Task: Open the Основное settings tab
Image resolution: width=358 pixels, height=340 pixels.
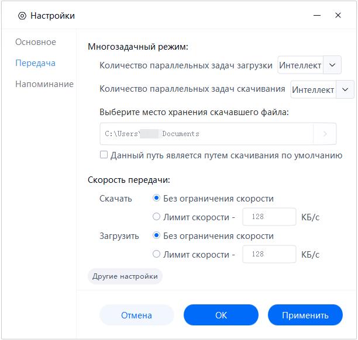Action: click(x=36, y=42)
